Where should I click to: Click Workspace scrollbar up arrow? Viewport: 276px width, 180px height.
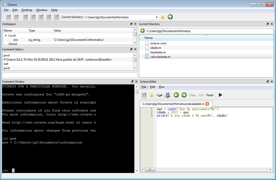[135, 30]
